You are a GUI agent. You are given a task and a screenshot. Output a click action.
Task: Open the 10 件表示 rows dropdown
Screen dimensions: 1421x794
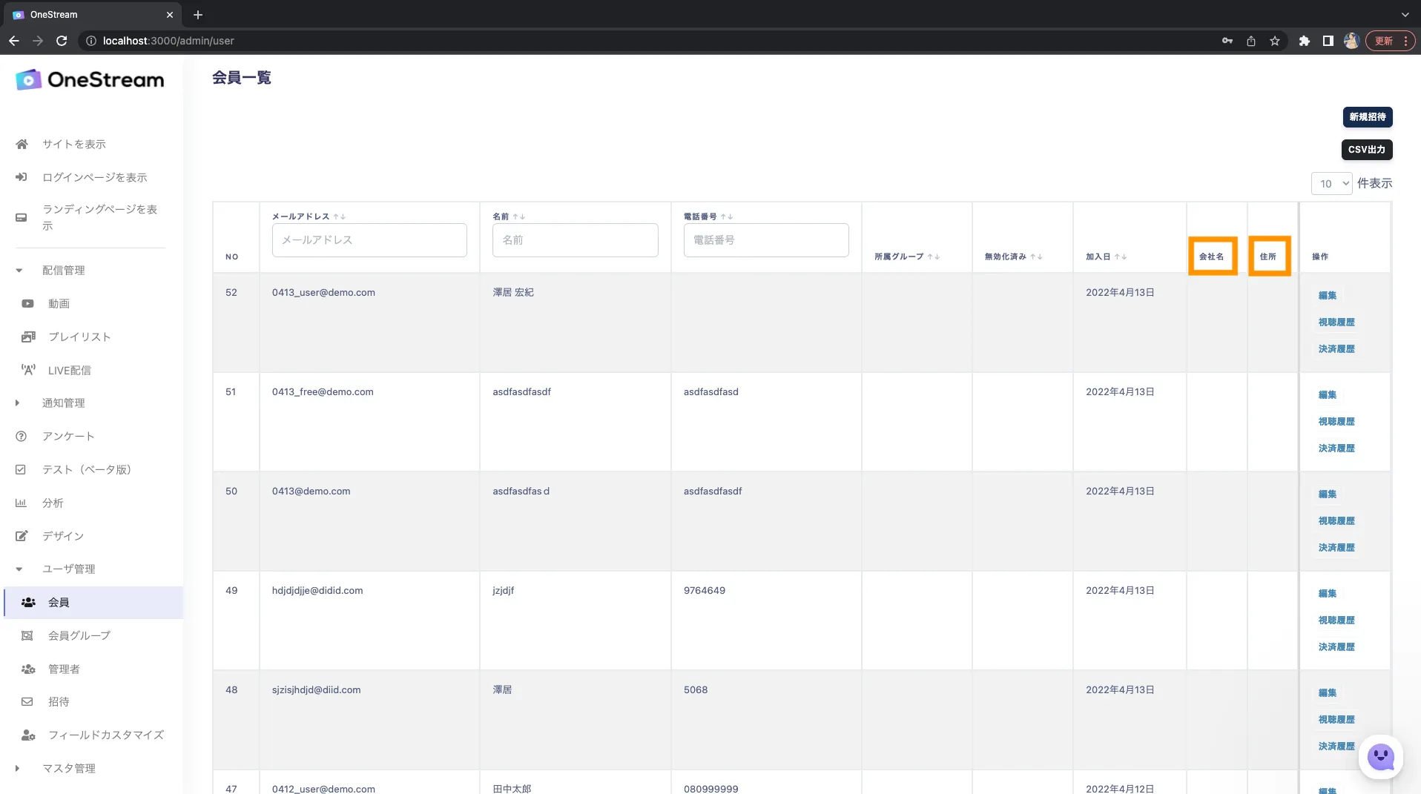tap(1331, 183)
